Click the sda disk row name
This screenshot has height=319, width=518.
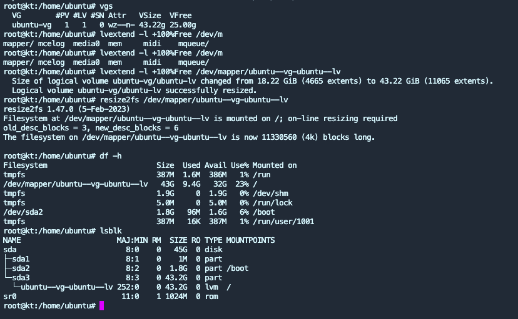(x=10, y=250)
